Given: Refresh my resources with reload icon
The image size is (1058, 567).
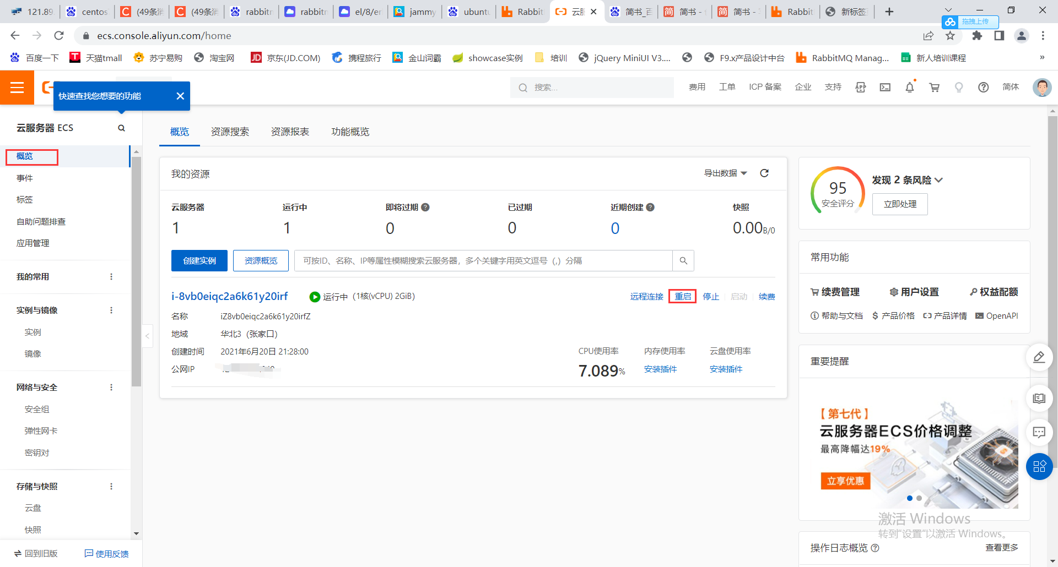Looking at the screenshot, I should coord(764,173).
